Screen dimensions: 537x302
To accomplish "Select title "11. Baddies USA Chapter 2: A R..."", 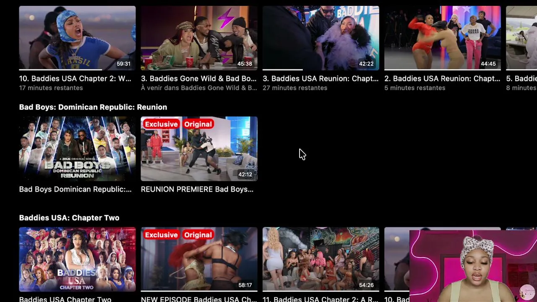I will 320,299.
